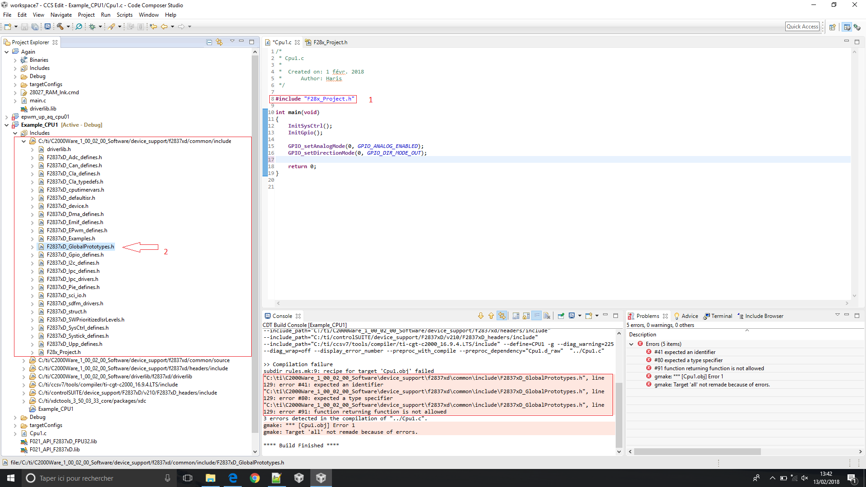Click the Open Perspective icon
This screenshot has height=487, width=866.
833,27
